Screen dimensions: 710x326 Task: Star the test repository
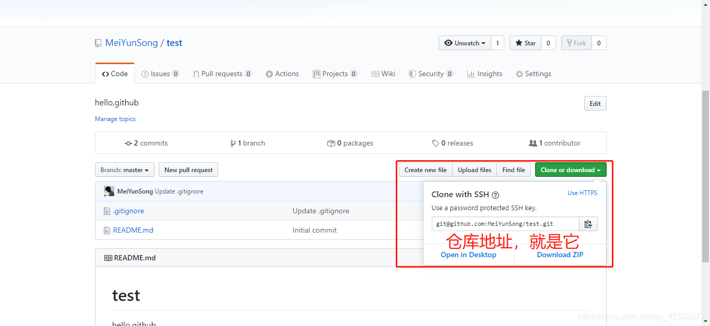tap(525, 43)
